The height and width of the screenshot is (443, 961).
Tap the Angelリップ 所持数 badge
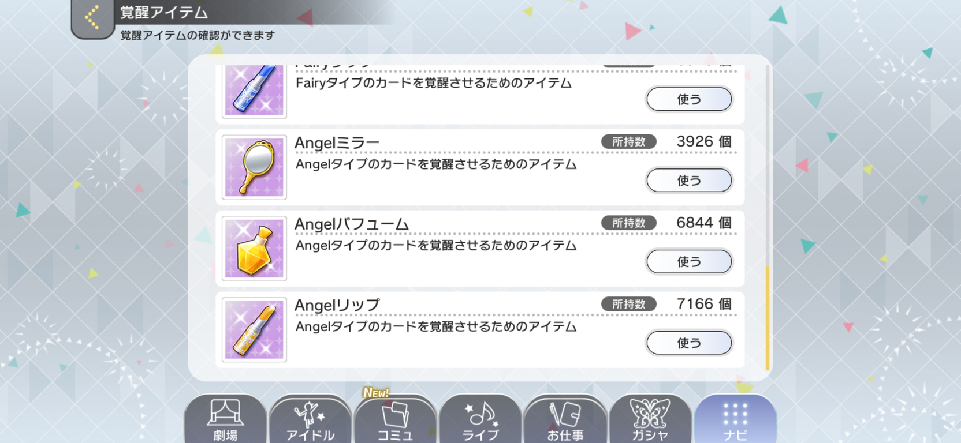pos(628,304)
